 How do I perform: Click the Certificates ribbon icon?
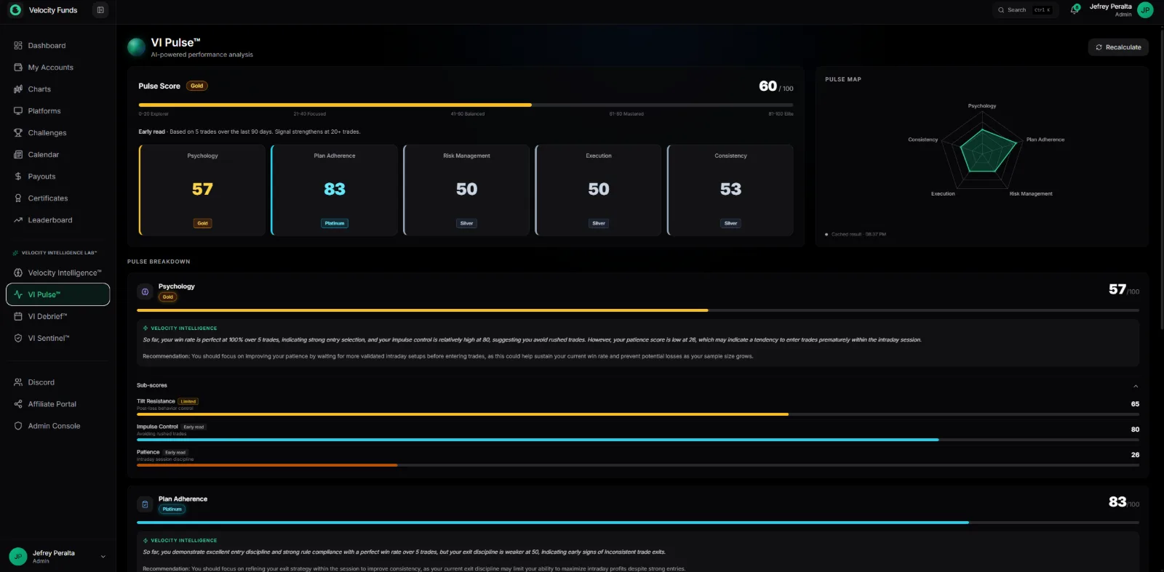(x=18, y=198)
